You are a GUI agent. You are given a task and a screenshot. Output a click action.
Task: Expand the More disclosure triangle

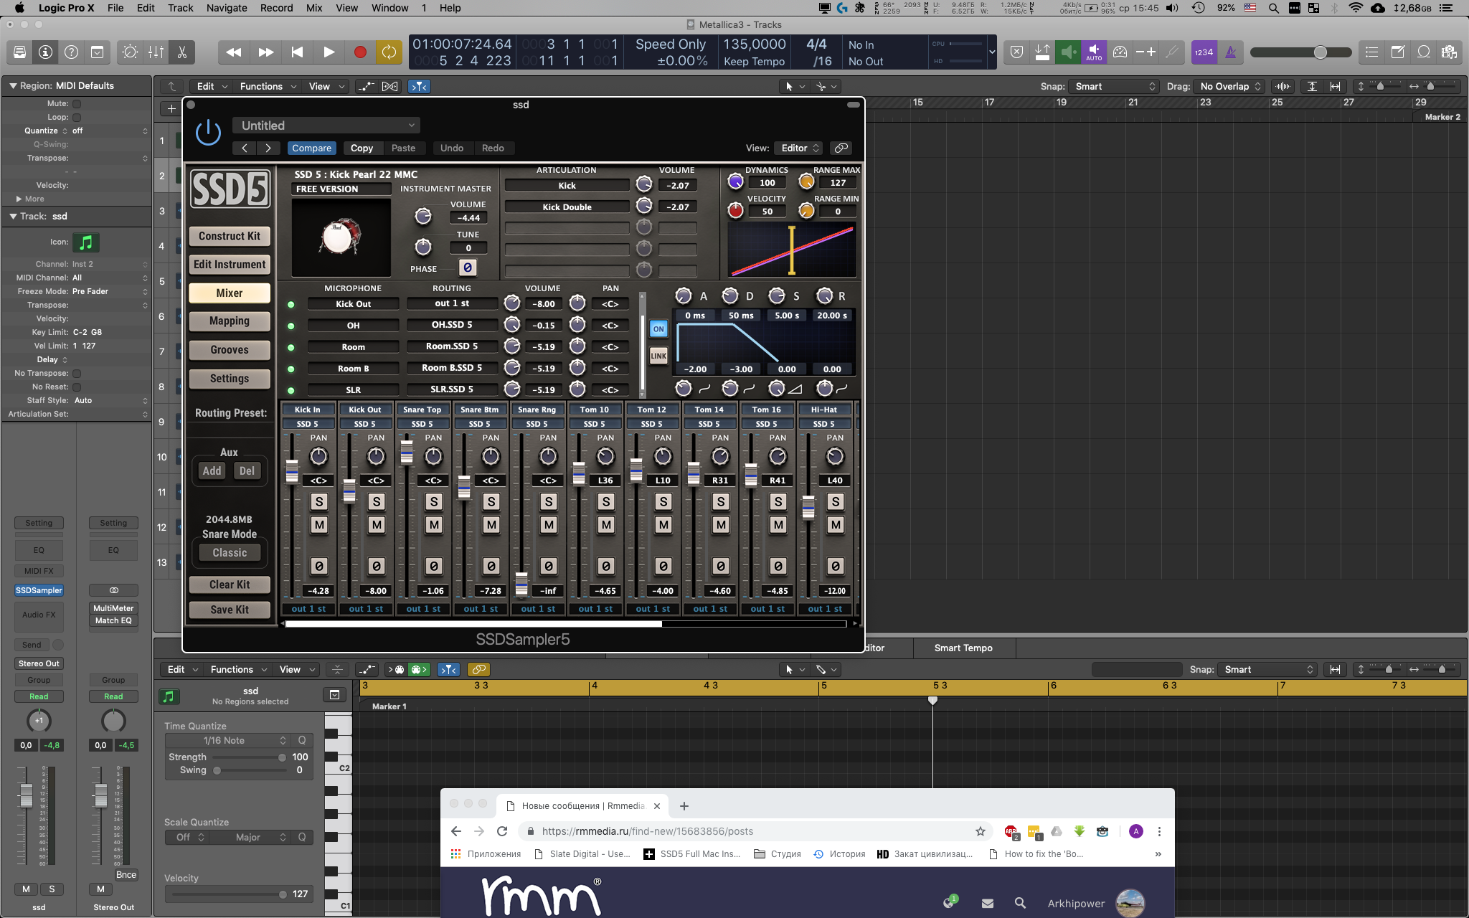coord(19,199)
